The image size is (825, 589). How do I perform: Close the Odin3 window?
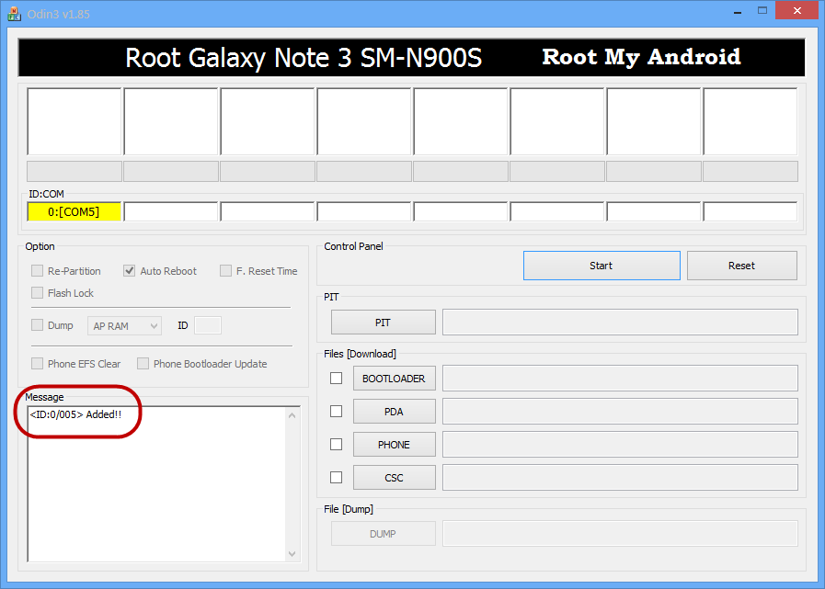[x=797, y=10]
